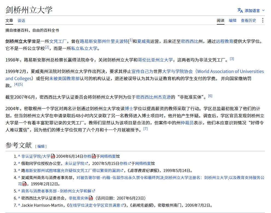Jump back via caret of reference 7
This screenshot has height=213, width=271.
(x=19, y=205)
